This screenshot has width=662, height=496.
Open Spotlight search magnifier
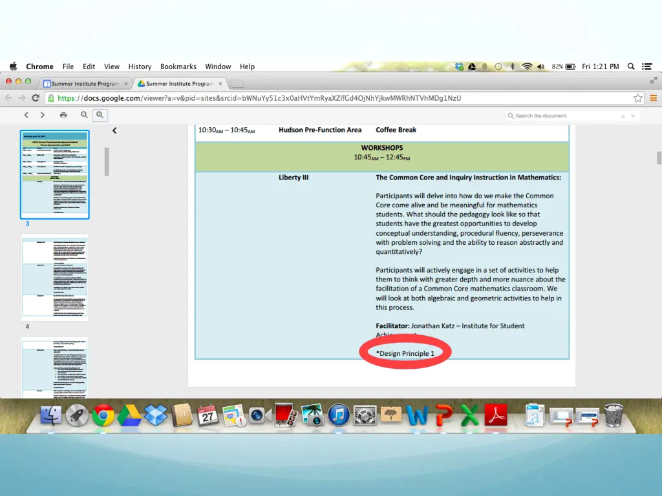631,67
